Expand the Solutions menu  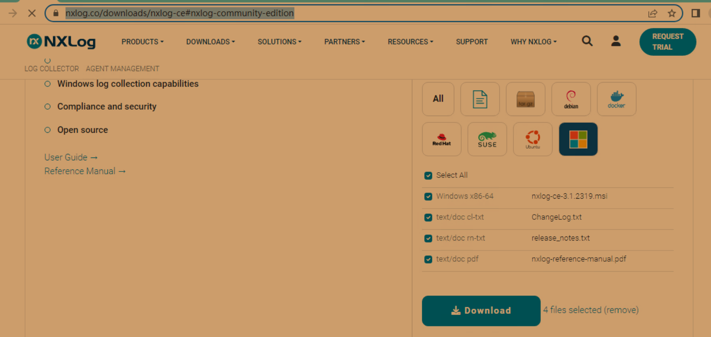click(x=279, y=41)
